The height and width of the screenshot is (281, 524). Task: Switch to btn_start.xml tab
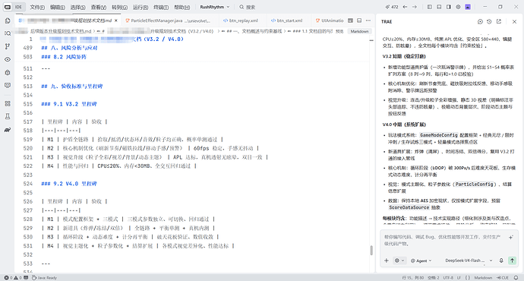[287, 21]
